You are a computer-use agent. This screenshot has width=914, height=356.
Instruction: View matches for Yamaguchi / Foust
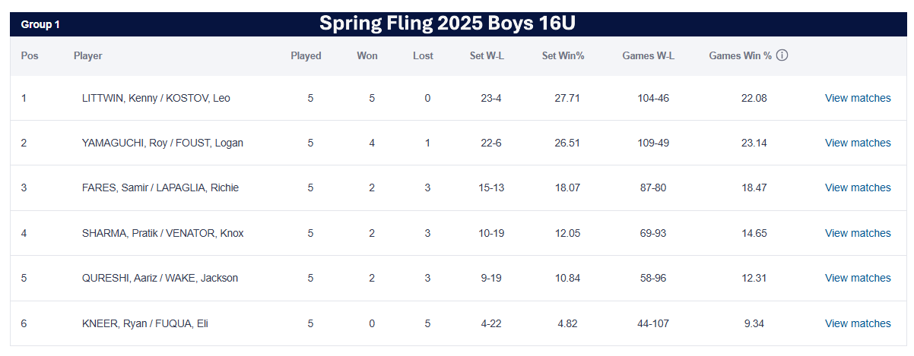tap(858, 143)
